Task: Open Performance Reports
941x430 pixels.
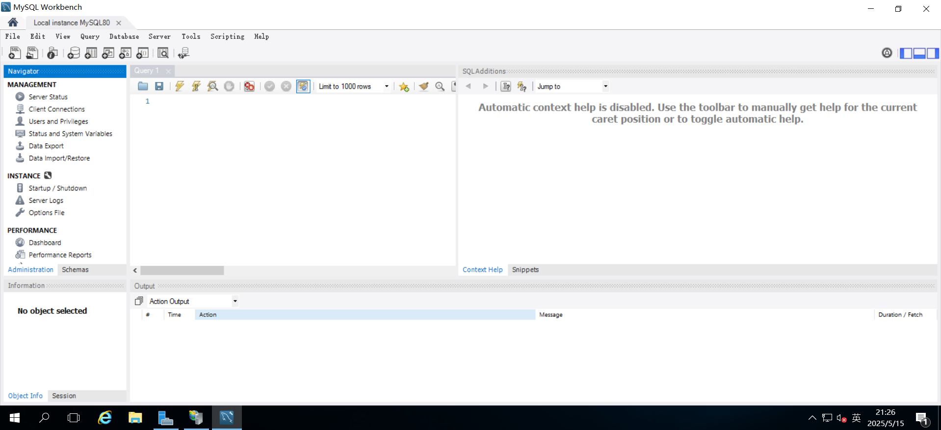Action: click(x=60, y=255)
